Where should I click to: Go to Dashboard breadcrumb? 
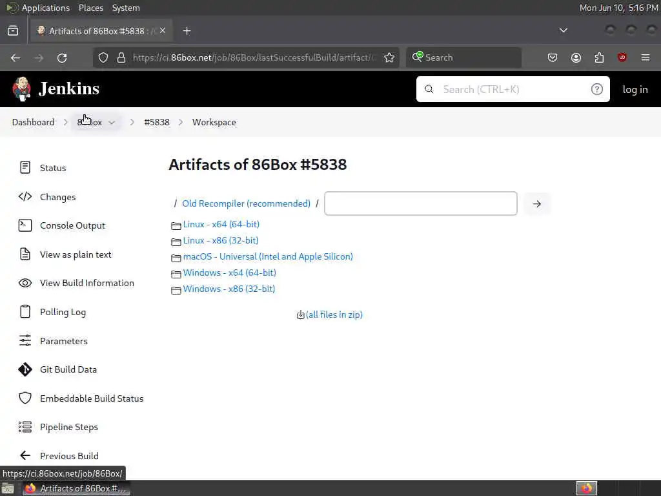[33, 122]
